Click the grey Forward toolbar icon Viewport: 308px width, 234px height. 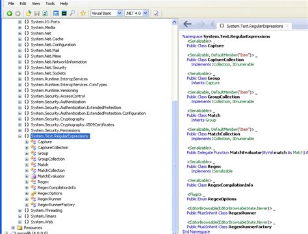(18, 14)
